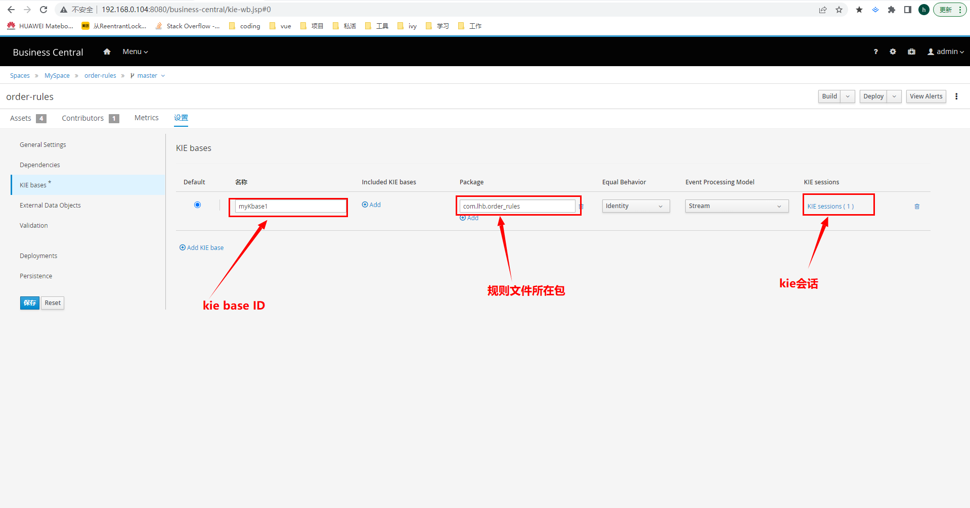Viewport: 970px width, 508px height.
Task: Click the Add KIE base link
Action: [x=202, y=248]
